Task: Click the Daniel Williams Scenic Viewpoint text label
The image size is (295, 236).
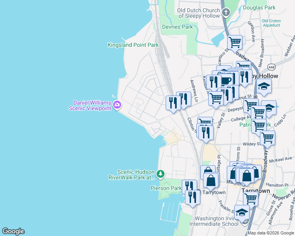Action: pos(90,105)
